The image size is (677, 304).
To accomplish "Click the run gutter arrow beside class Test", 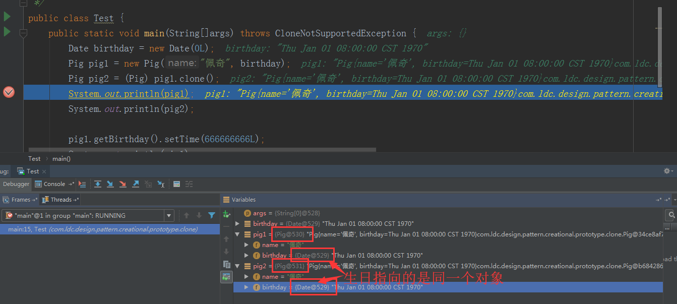I will pyautogui.click(x=7, y=17).
